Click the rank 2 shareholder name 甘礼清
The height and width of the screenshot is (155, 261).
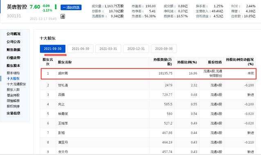point(63,85)
